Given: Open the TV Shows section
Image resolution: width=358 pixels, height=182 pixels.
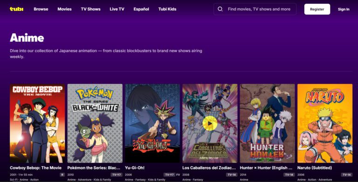Looking at the screenshot, I should click(90, 9).
